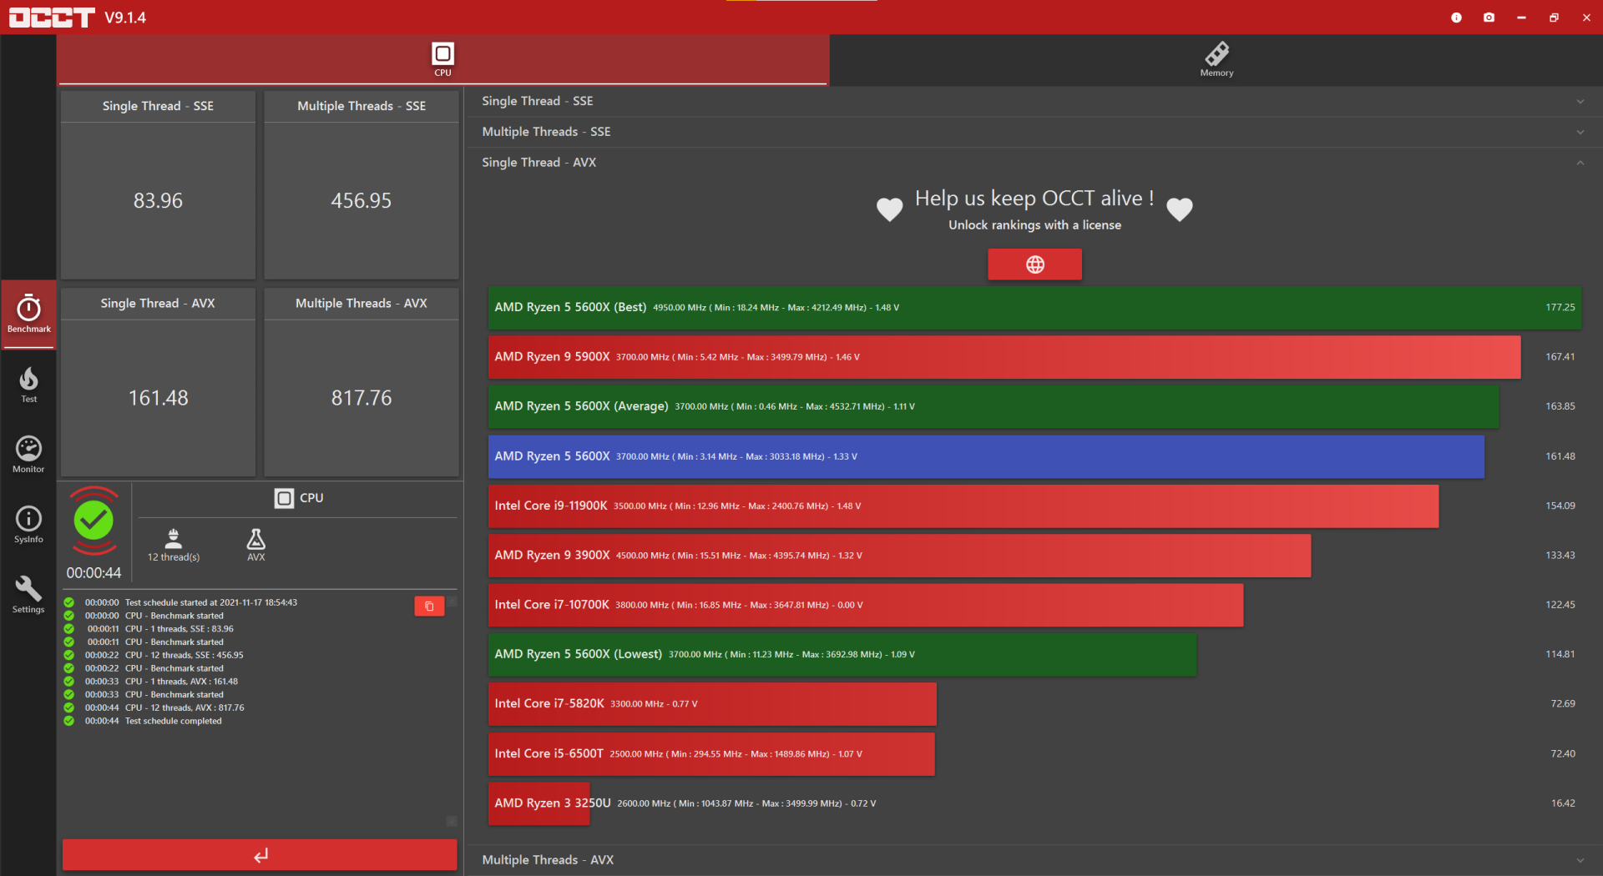Viewport: 1603px width, 876px height.
Task: Select the Multiple Threads - SSE score tile
Action: [362, 185]
